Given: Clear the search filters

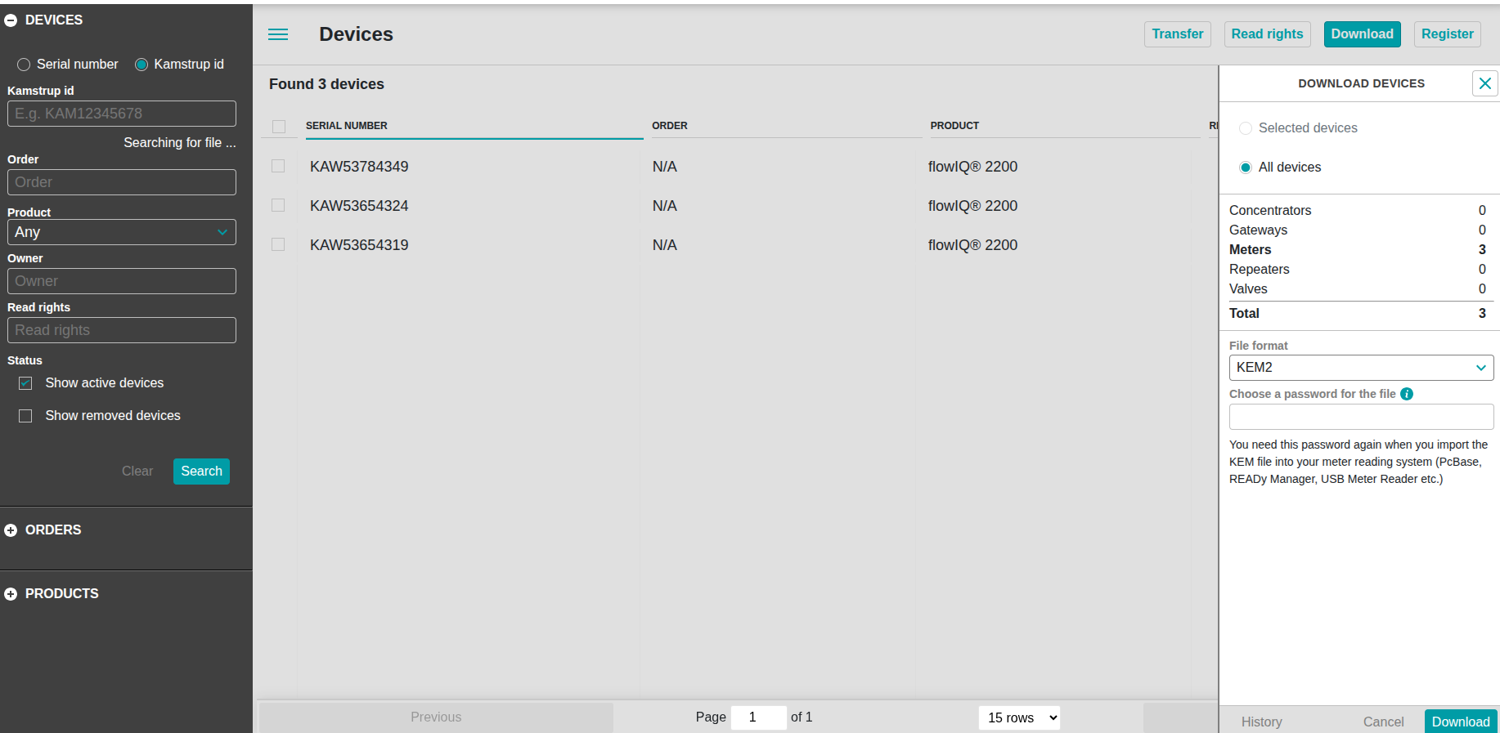Looking at the screenshot, I should point(137,472).
